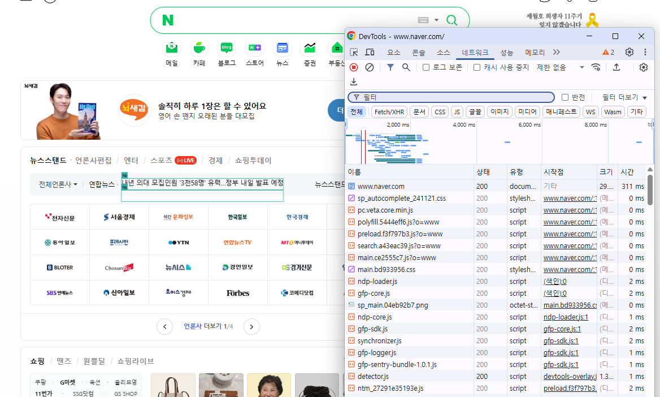Screen dimensions: 660x397
Task: Toggle the Fetch/XHR request type filter
Action: [x=389, y=111]
